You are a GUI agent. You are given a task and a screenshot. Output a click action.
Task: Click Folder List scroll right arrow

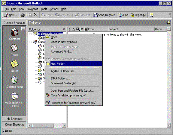click(x=64, y=125)
